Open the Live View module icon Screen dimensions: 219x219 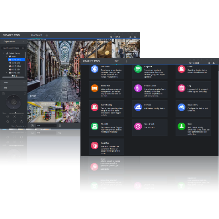click(x=94, y=69)
